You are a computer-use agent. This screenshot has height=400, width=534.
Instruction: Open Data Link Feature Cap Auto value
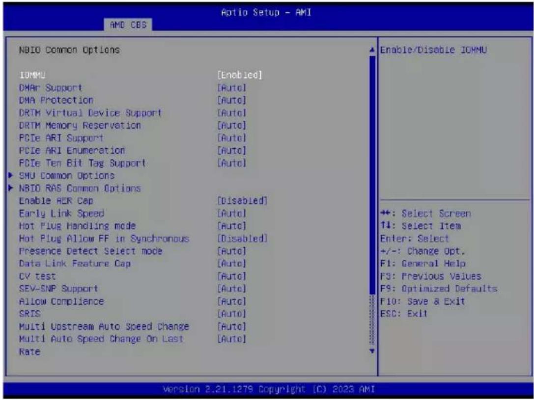pyautogui.click(x=231, y=264)
